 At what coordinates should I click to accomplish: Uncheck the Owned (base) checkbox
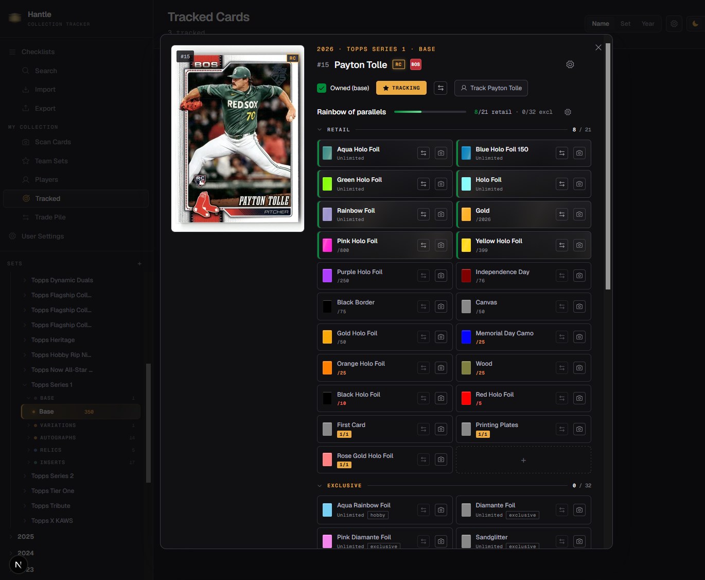pos(322,88)
